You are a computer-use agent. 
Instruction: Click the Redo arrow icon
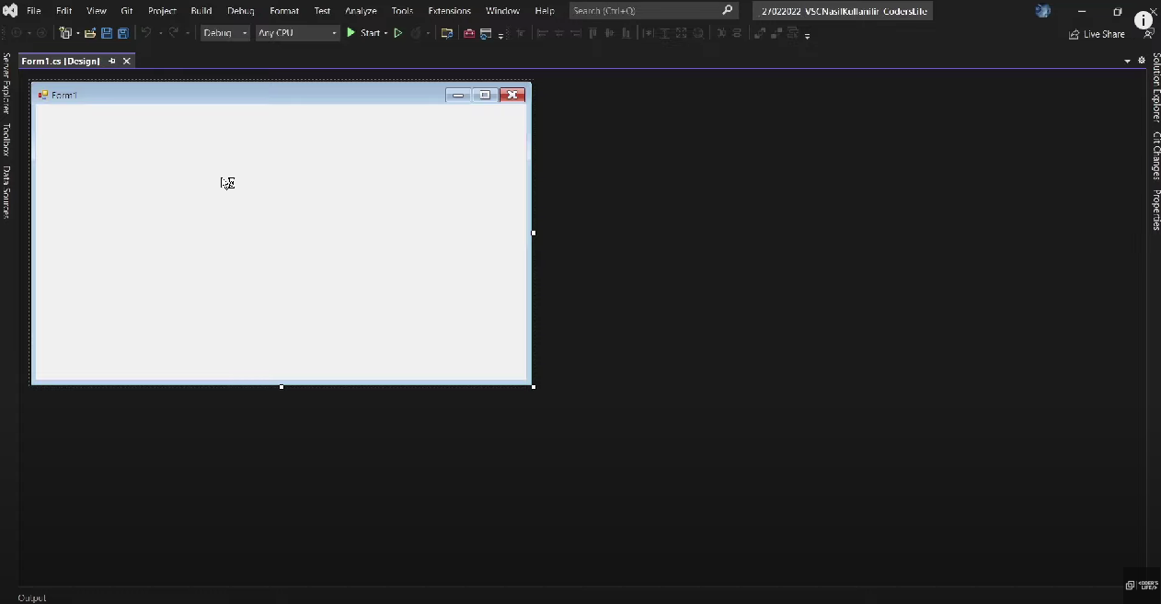coord(173,33)
